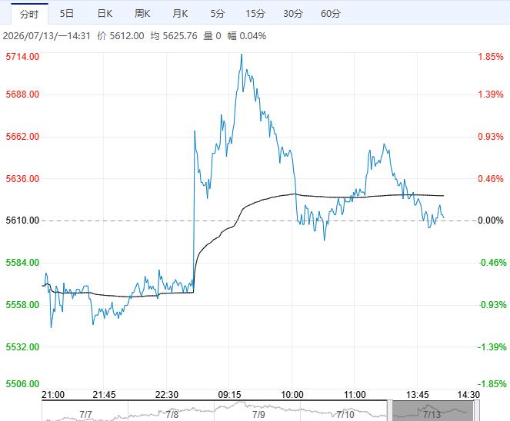Click the 7/7 date in range navigator
Screen dimensions: 510x421
[86, 415]
